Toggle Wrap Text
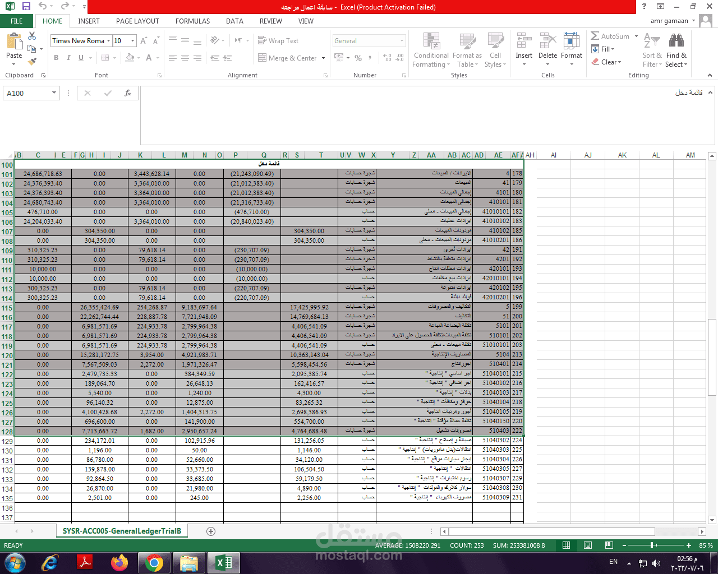Screen dimensions: 718x574 [278, 41]
